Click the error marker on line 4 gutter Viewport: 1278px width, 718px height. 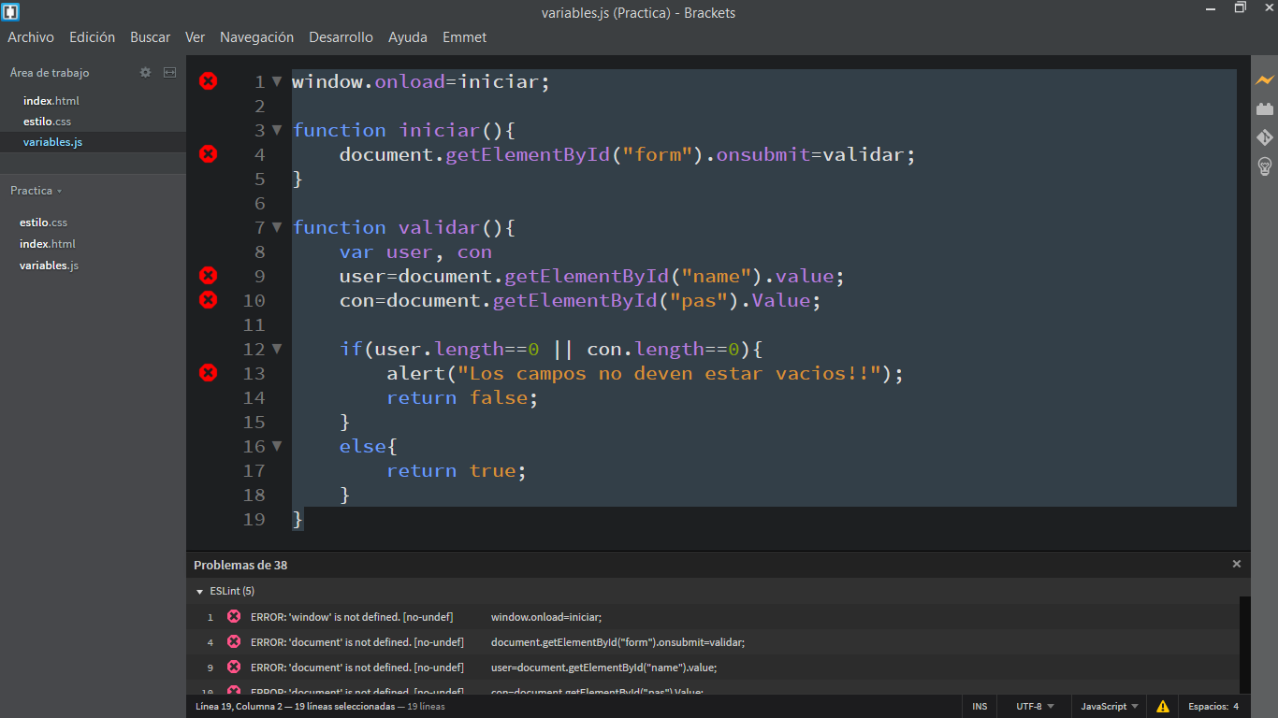tap(209, 154)
